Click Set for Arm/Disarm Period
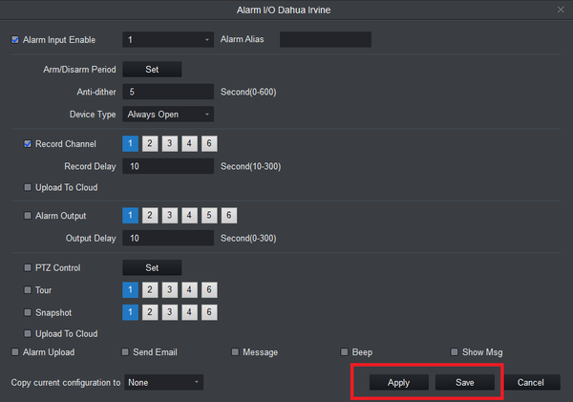The height and width of the screenshot is (402, 573). click(152, 70)
